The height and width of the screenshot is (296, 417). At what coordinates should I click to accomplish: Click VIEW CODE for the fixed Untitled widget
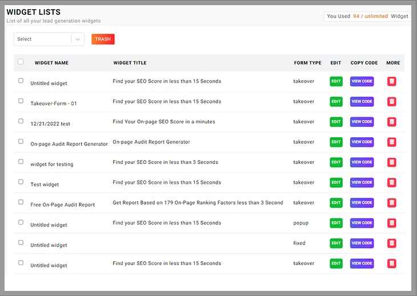click(x=362, y=243)
